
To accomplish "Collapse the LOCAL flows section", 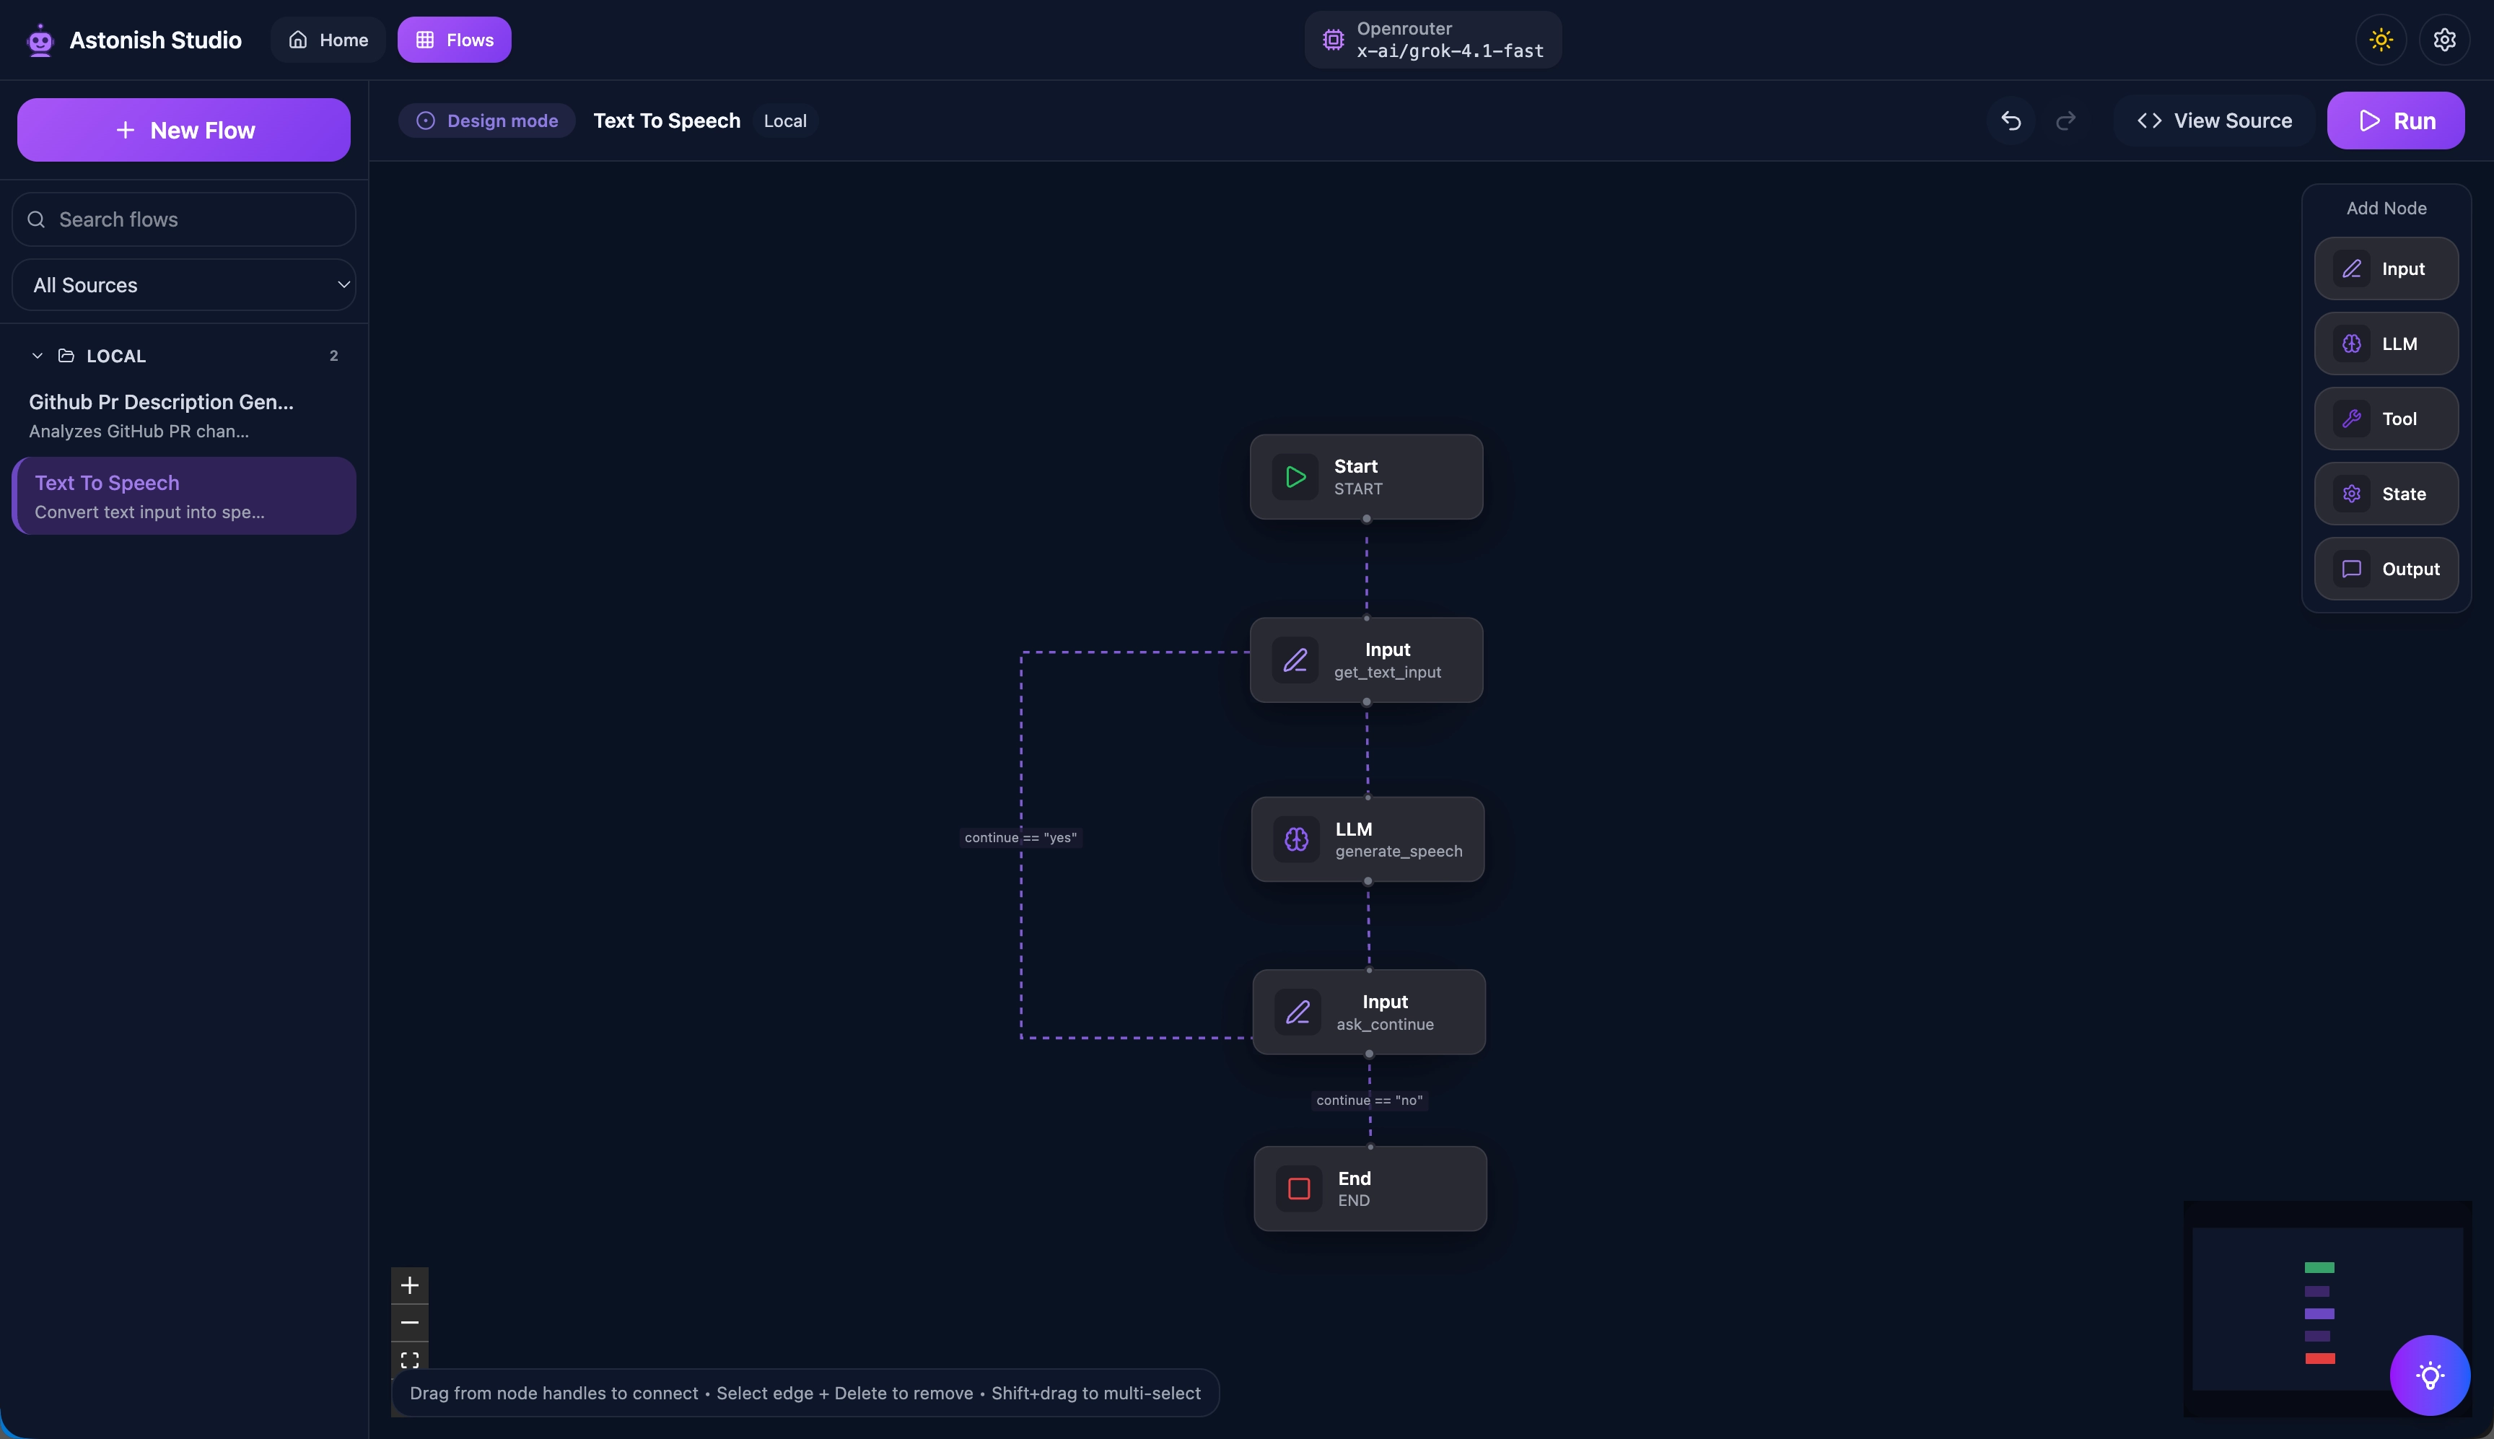I will (37, 355).
